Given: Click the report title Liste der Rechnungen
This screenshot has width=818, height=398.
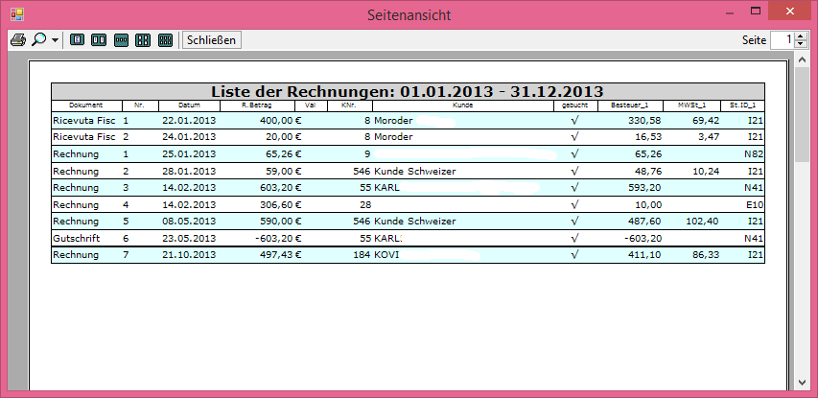Looking at the screenshot, I should tap(407, 91).
